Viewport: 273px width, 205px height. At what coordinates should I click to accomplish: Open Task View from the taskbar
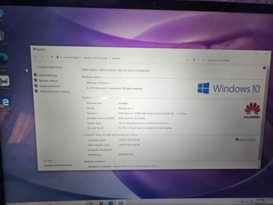pyautogui.click(x=91, y=203)
